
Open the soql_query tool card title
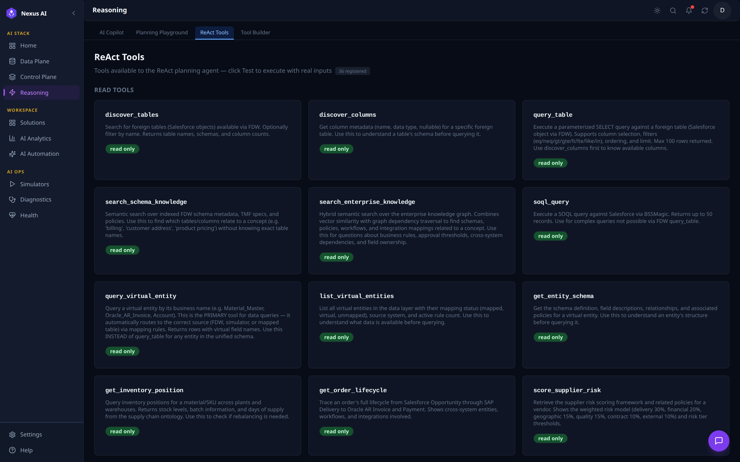coord(551,202)
